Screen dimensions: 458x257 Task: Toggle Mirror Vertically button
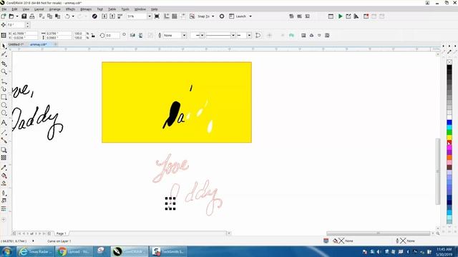140,35
